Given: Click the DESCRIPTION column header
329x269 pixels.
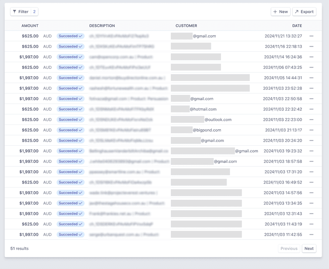Looking at the screenshot, I should 102,26.
